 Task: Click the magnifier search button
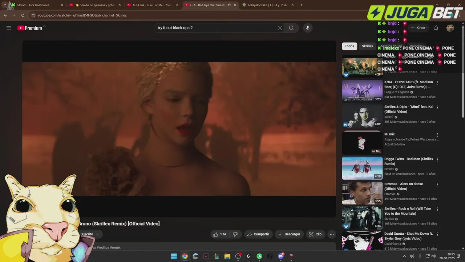tap(291, 28)
